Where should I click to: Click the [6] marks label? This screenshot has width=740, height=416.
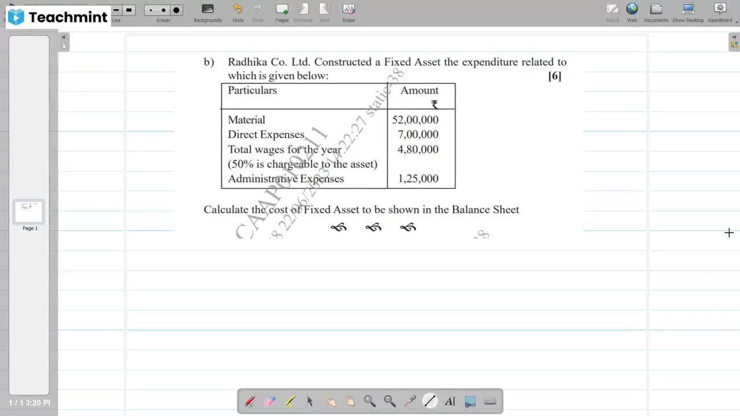pyautogui.click(x=554, y=76)
